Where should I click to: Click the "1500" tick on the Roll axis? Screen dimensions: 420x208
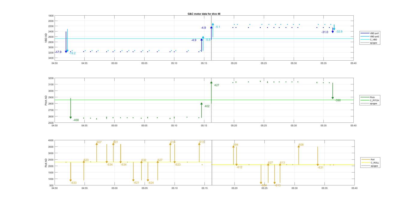click(x=51, y=173)
